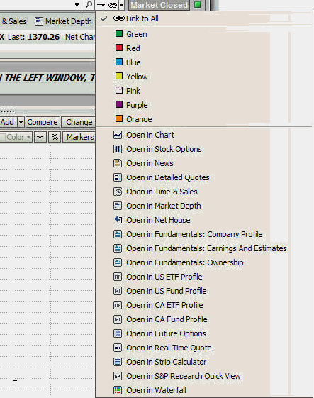Click the Compare button
Viewport: 314px width, 398px height.
43,122
